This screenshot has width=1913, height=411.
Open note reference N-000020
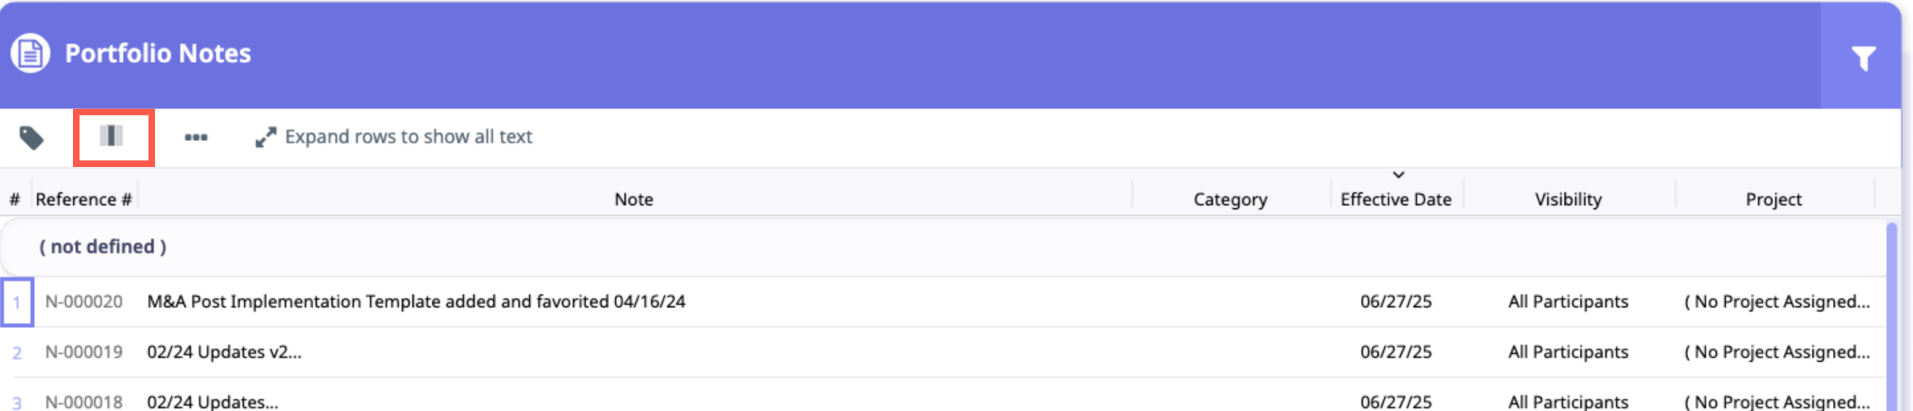coord(84,302)
